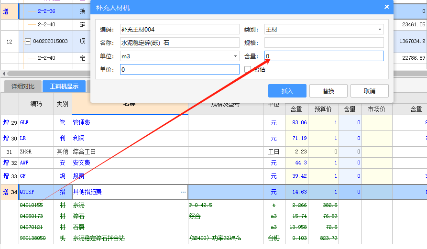Click the 插入 button

287,91
